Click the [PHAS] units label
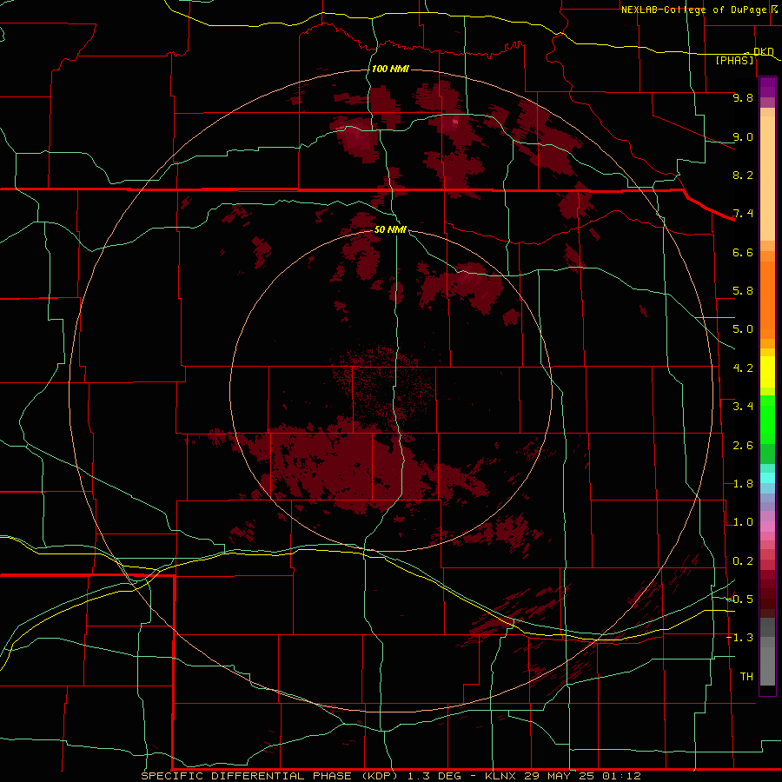Screen dimensions: 782x782 734,60
